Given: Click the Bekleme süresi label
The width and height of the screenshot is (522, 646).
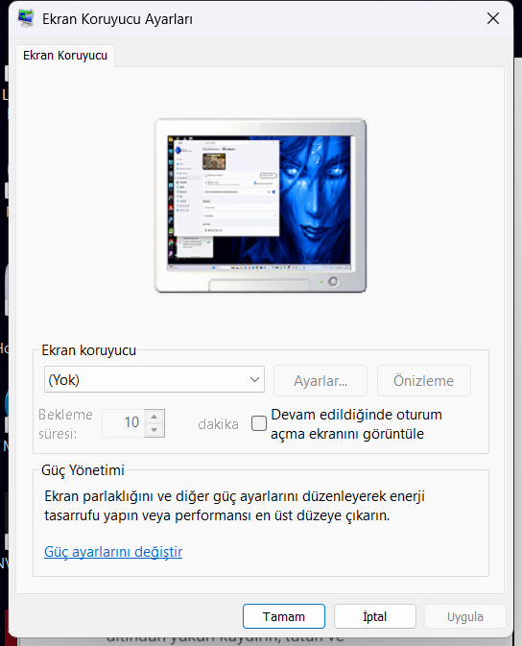Looking at the screenshot, I should 65,424.
